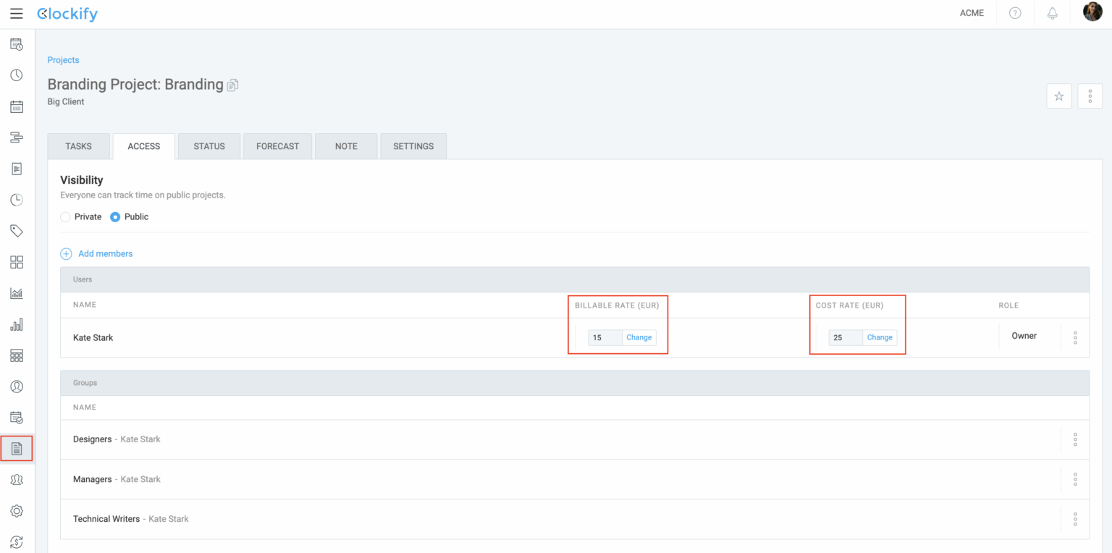
Task: Switch to the Tasks tab
Action: [x=79, y=146]
